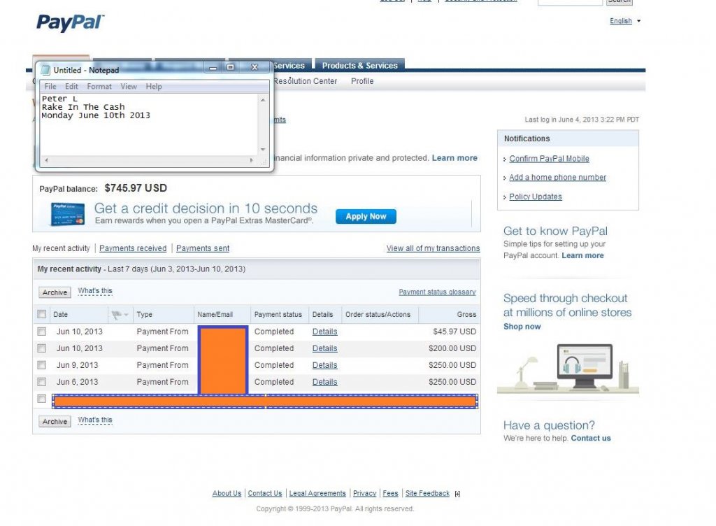This screenshot has width=716, height=526.
Task: Switch to Products & Services tab
Action: click(360, 65)
